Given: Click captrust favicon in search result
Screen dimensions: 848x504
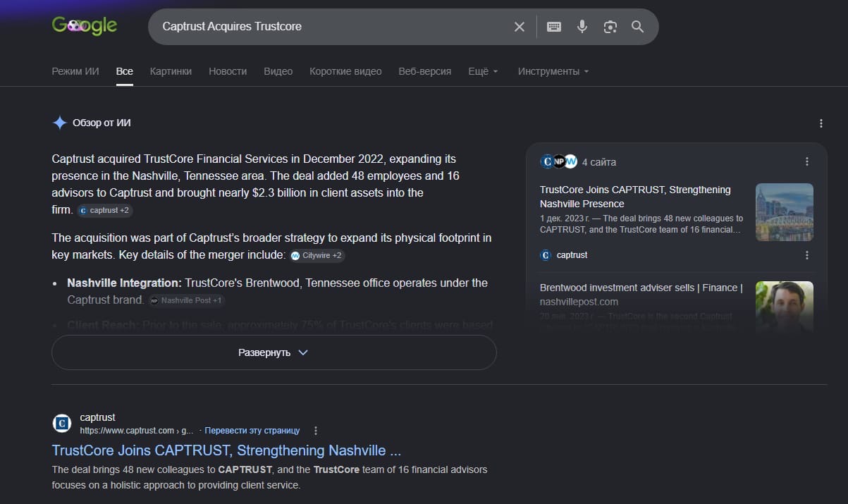Looking at the screenshot, I should [x=62, y=423].
